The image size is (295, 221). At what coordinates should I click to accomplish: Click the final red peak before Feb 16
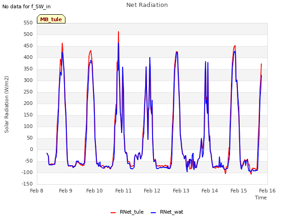pyautogui.click(x=261, y=64)
